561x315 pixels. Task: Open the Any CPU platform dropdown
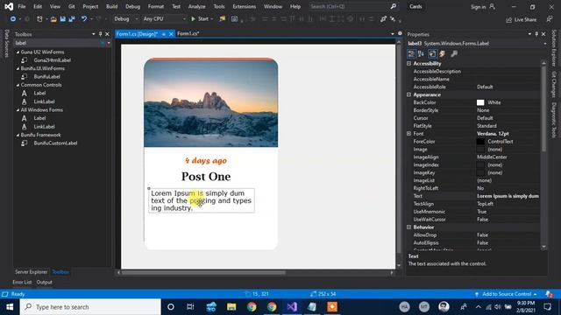pos(164,19)
